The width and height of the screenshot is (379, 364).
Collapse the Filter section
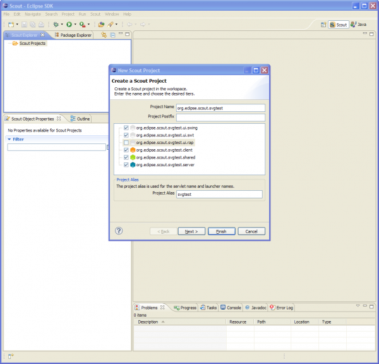9,139
